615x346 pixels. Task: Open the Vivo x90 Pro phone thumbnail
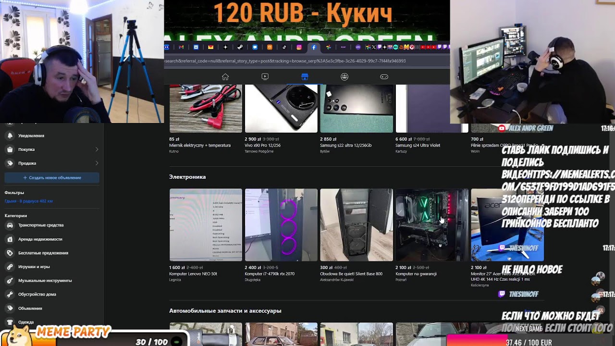(281, 108)
